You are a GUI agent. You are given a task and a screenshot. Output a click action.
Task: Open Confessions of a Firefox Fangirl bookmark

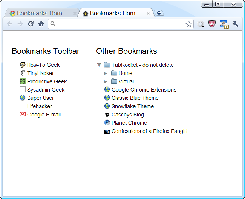(151, 131)
